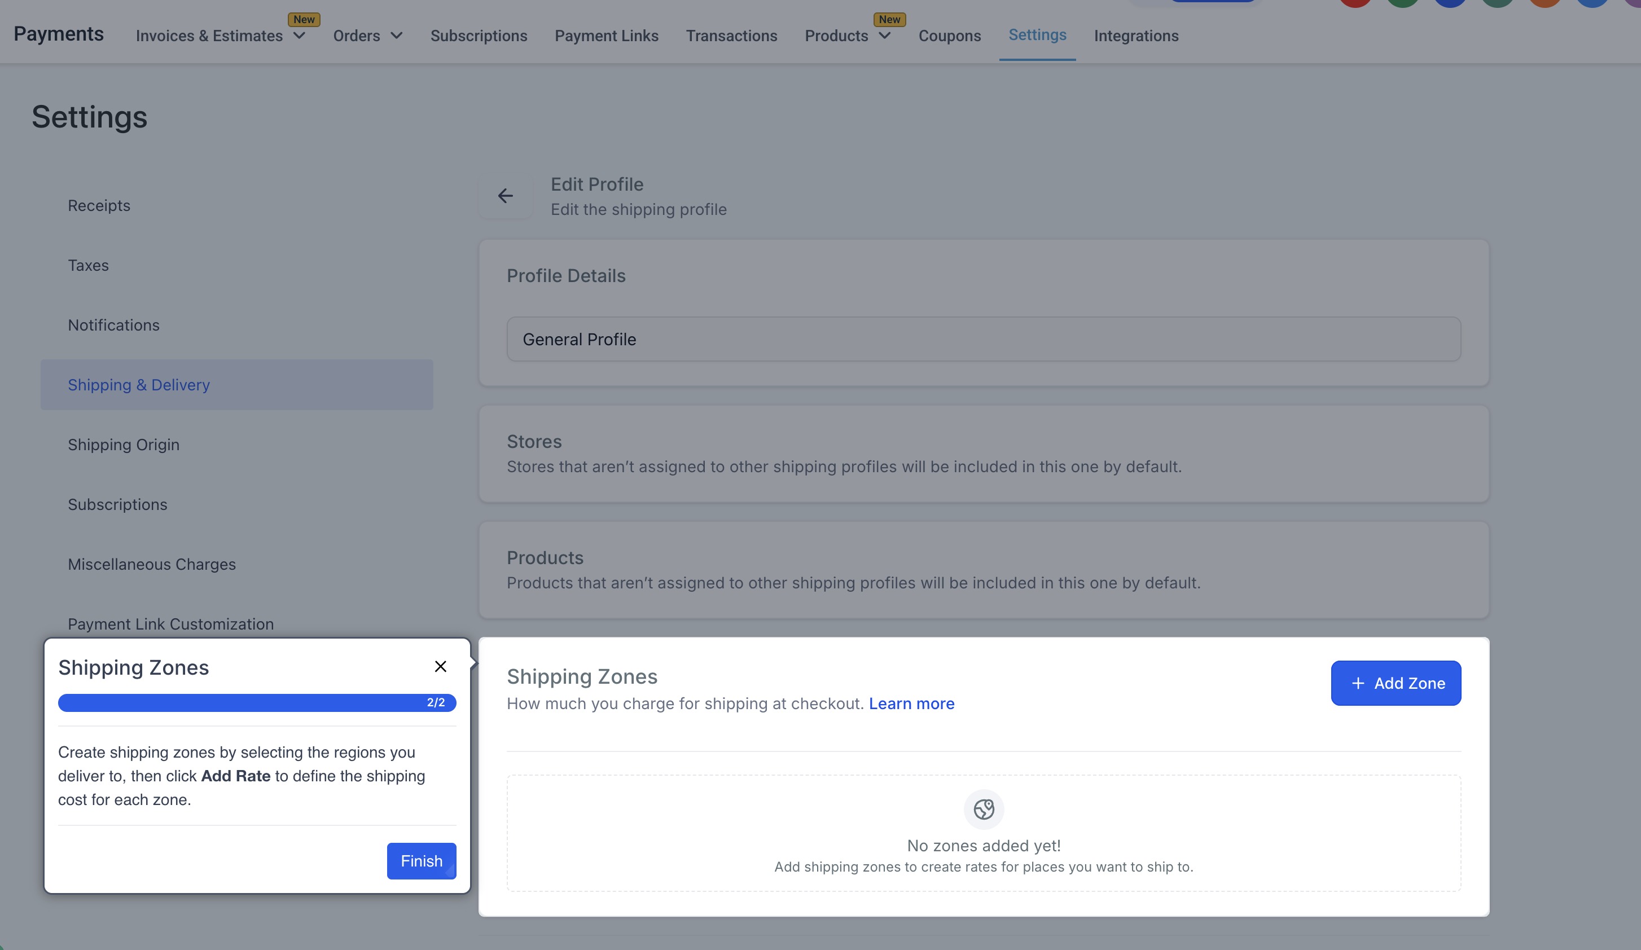The width and height of the screenshot is (1641, 950).
Task: Click the Add Zone button
Action: tap(1396, 683)
